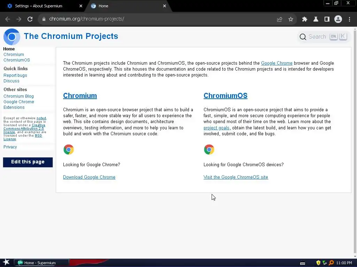Viewport: 357px width, 267px height.
Task: Click the CTRL key hint in search box
Action: pyautogui.click(x=334, y=37)
